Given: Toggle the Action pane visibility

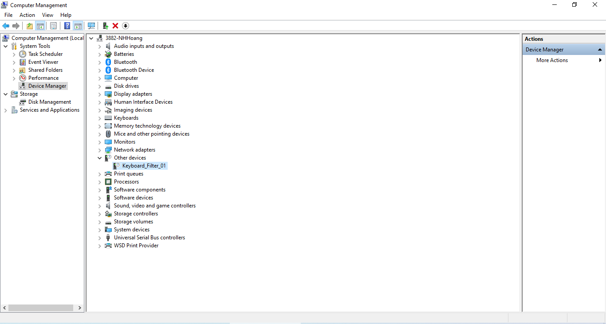Looking at the screenshot, I should click(x=79, y=25).
